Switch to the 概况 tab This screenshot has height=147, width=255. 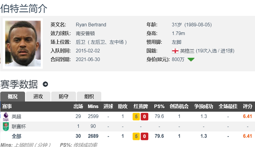(13, 97)
